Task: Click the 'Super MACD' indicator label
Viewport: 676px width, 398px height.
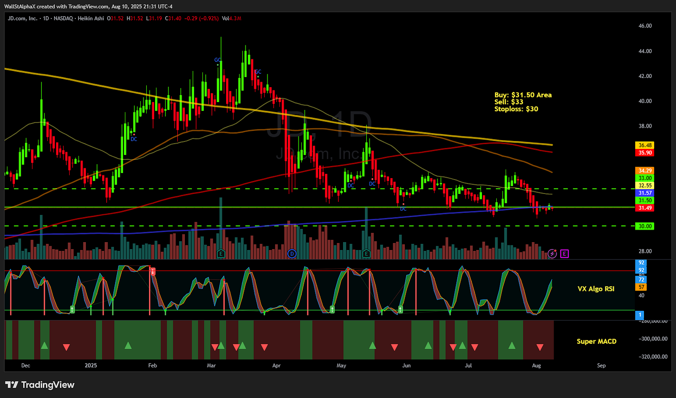Action: tap(597, 341)
